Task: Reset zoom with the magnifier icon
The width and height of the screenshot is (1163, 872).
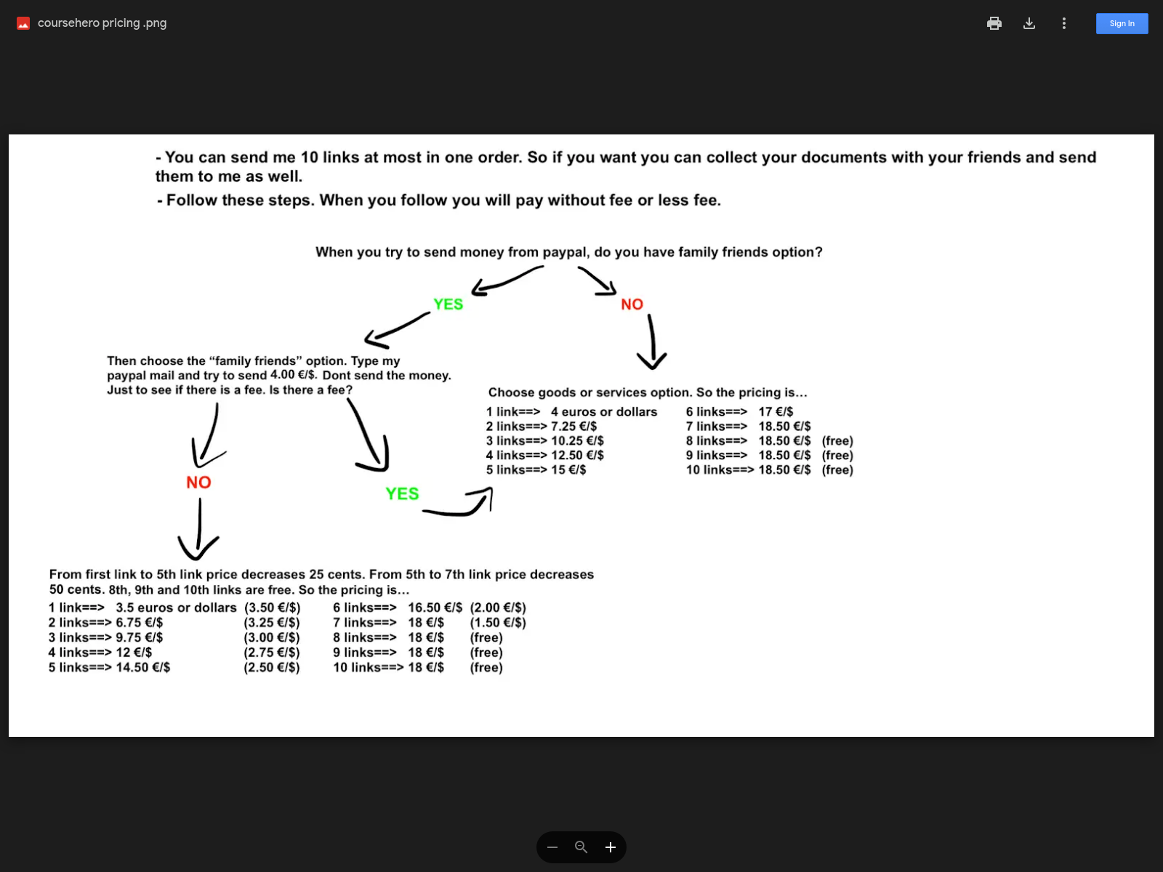Action: [x=581, y=847]
